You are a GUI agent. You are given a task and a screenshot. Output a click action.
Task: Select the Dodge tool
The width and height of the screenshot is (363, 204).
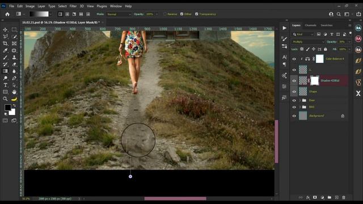pyautogui.click(x=5, y=78)
